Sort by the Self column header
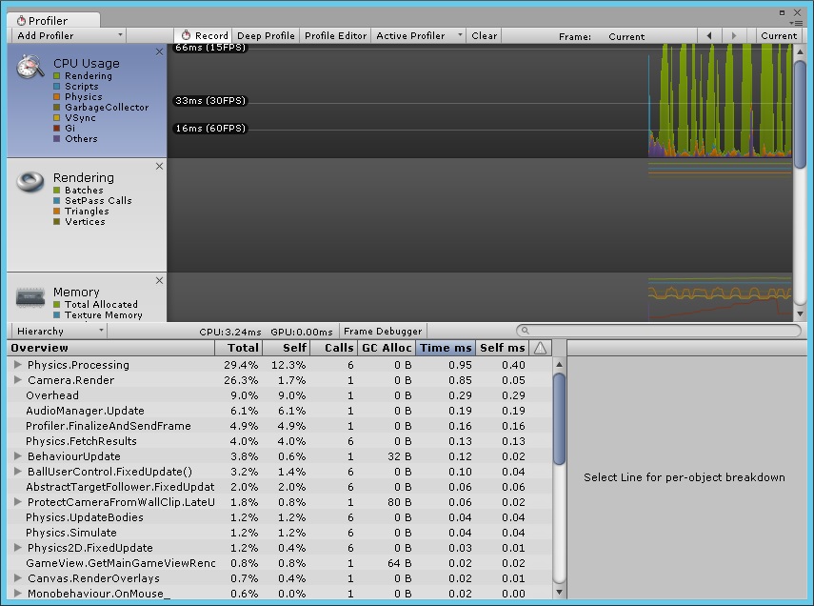Viewport: 814px width, 606px height. tap(286, 348)
